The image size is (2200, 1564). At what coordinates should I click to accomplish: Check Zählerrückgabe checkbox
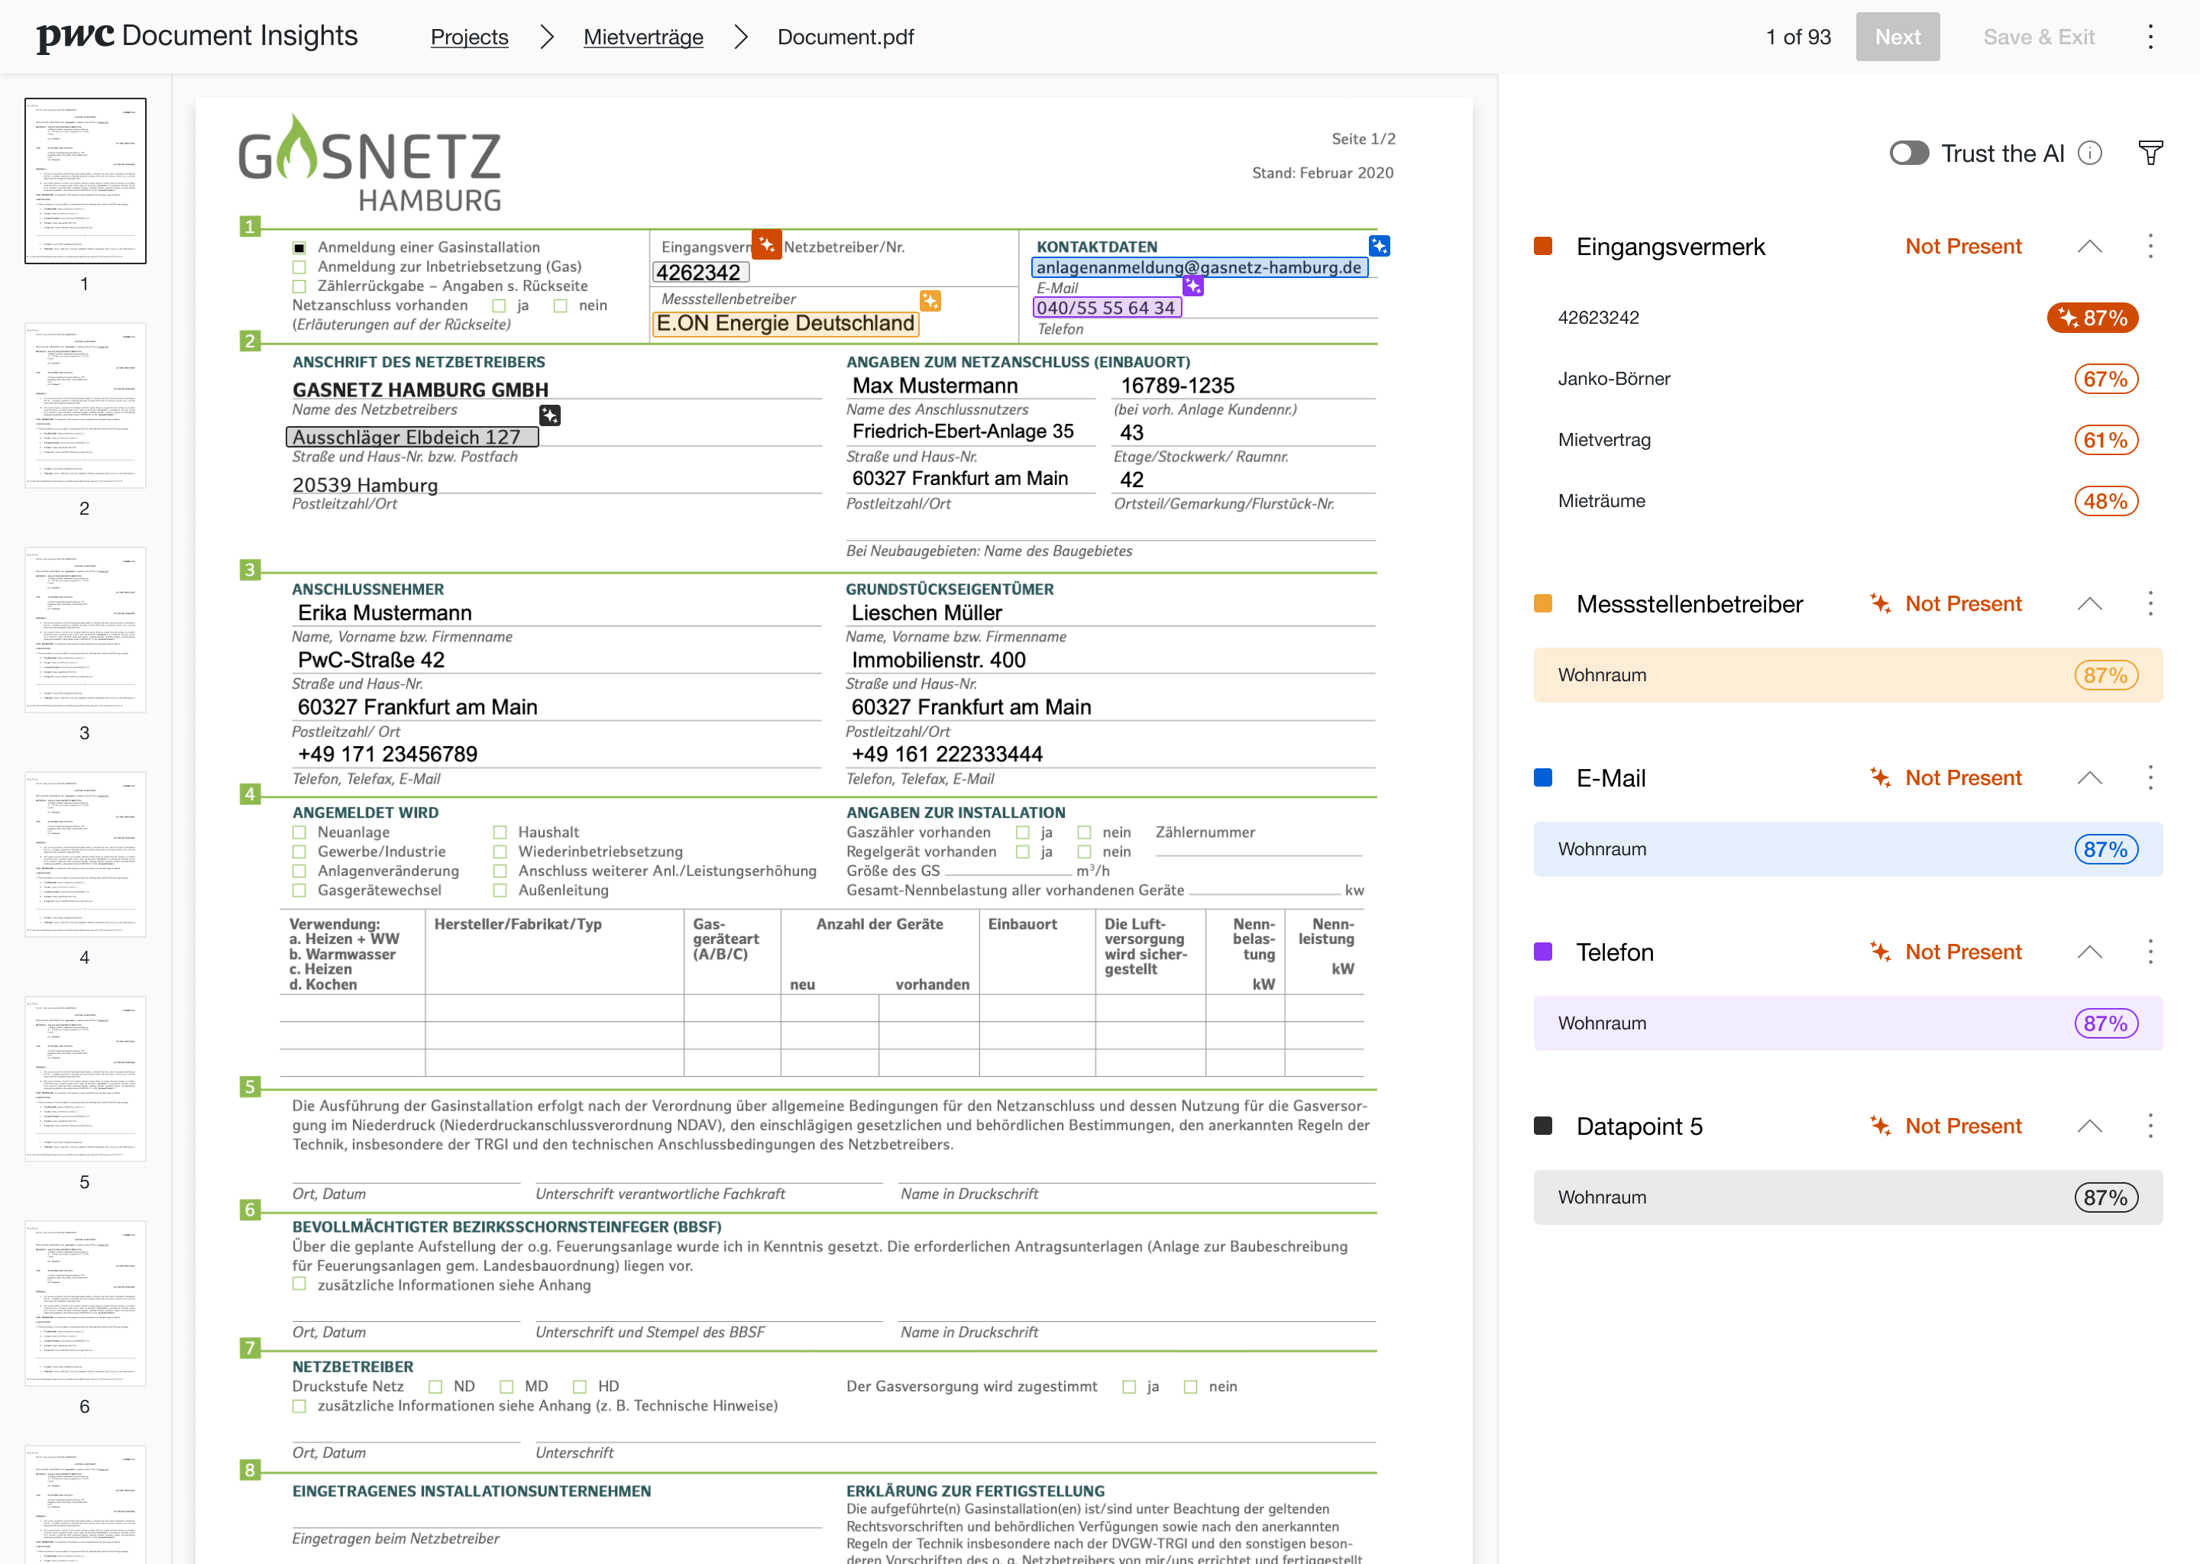pos(299,286)
